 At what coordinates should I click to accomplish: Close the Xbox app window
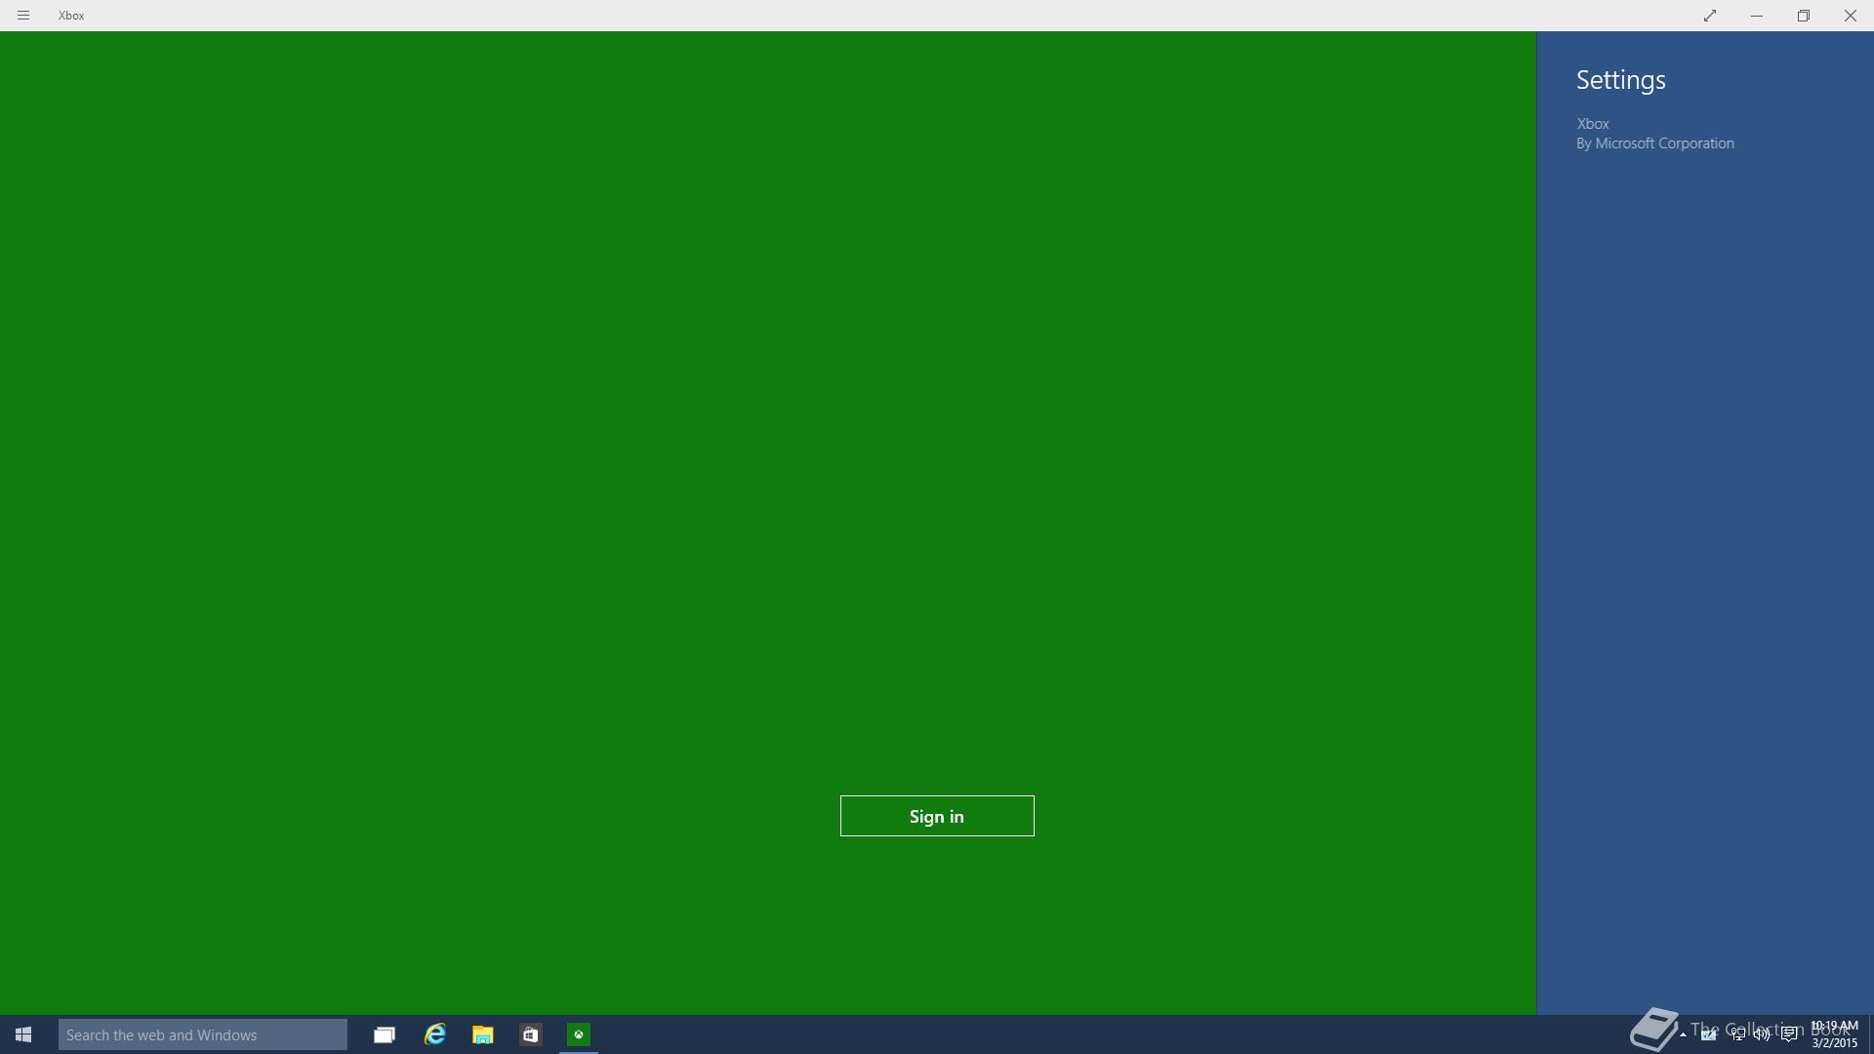click(x=1851, y=16)
